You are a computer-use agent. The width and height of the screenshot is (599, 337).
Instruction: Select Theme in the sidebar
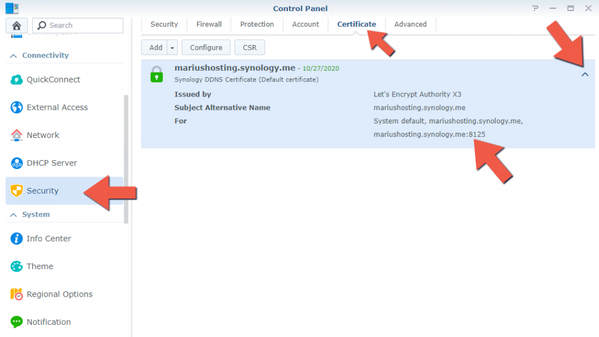(x=39, y=266)
